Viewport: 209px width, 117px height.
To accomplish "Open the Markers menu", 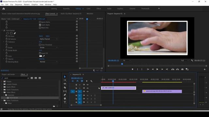I will click(x=27, y=5).
